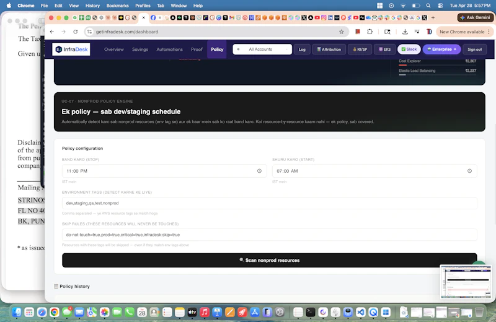Image resolution: width=496 pixels, height=322 pixels.
Task: Open the Chrome profile avatar icon
Action: [x=429, y=32]
